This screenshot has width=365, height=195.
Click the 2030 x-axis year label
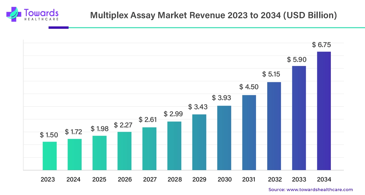[225, 179]
